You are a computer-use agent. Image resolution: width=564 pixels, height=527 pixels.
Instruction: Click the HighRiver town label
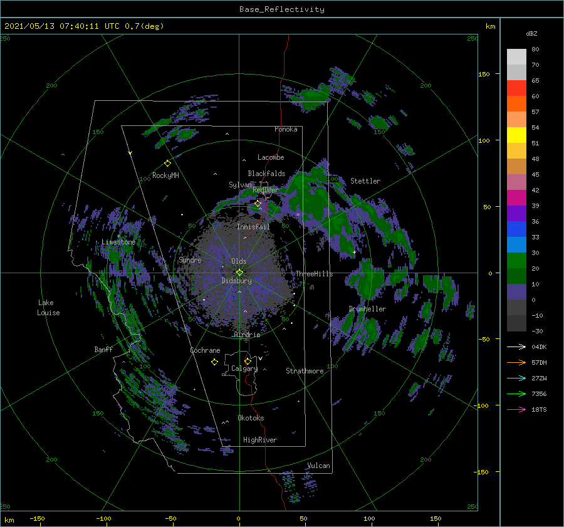[x=260, y=440]
